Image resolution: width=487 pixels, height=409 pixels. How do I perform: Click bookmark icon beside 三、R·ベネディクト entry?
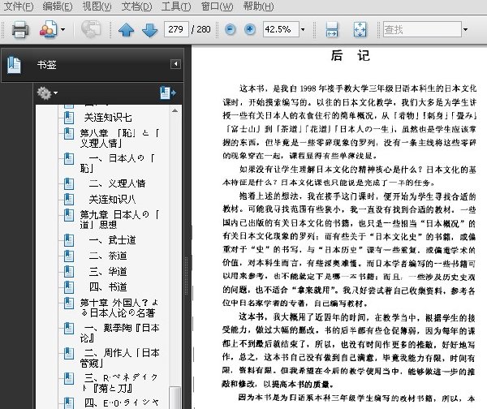(69, 378)
